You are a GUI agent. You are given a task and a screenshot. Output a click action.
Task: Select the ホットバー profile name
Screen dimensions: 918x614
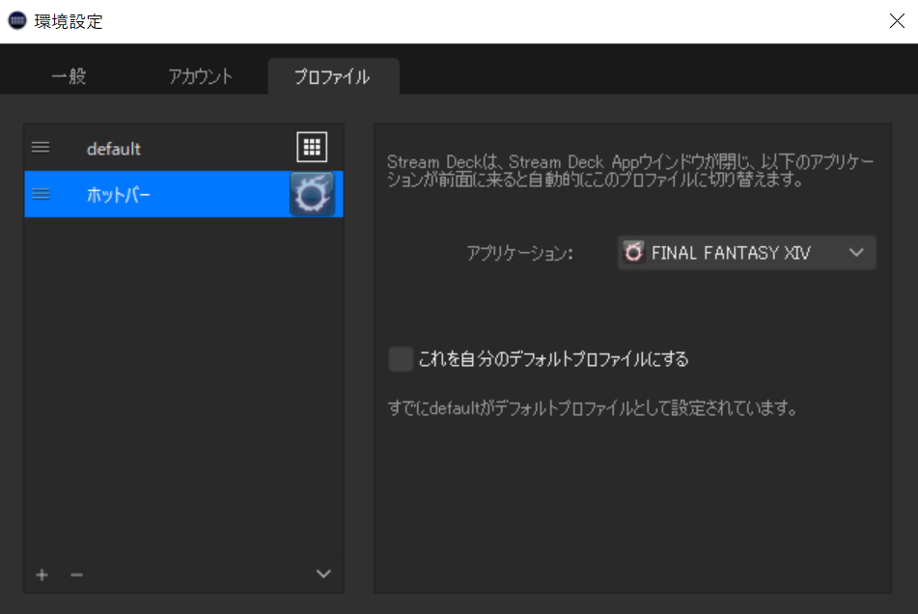point(119,195)
